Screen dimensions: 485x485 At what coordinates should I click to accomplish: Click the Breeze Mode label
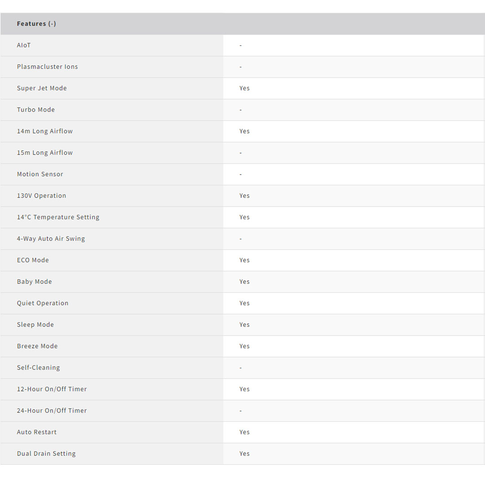click(x=37, y=346)
